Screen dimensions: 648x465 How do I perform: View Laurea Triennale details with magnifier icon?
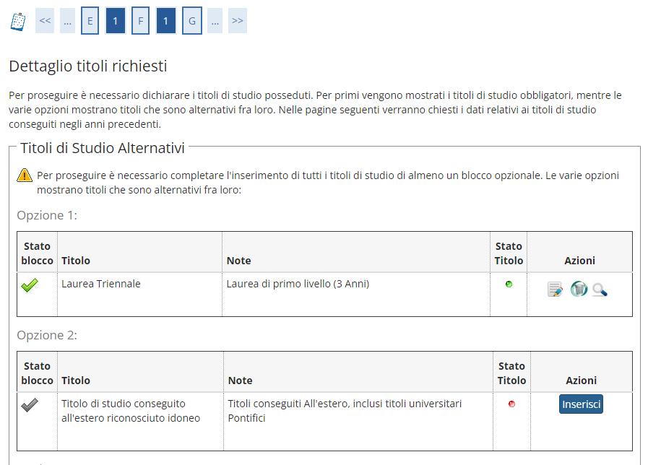pyautogui.click(x=599, y=290)
